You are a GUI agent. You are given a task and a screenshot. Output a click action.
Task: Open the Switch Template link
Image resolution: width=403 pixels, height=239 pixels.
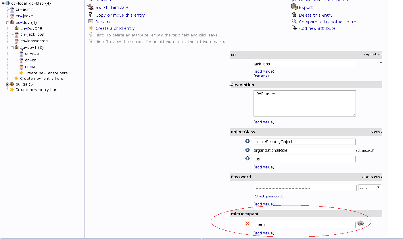pyautogui.click(x=112, y=7)
